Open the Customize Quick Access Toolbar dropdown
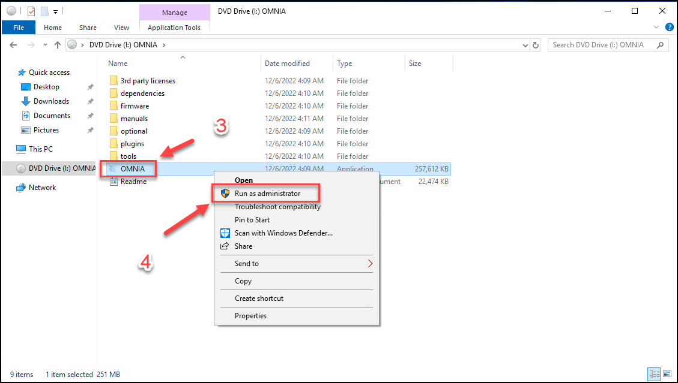The image size is (678, 383). tap(55, 11)
